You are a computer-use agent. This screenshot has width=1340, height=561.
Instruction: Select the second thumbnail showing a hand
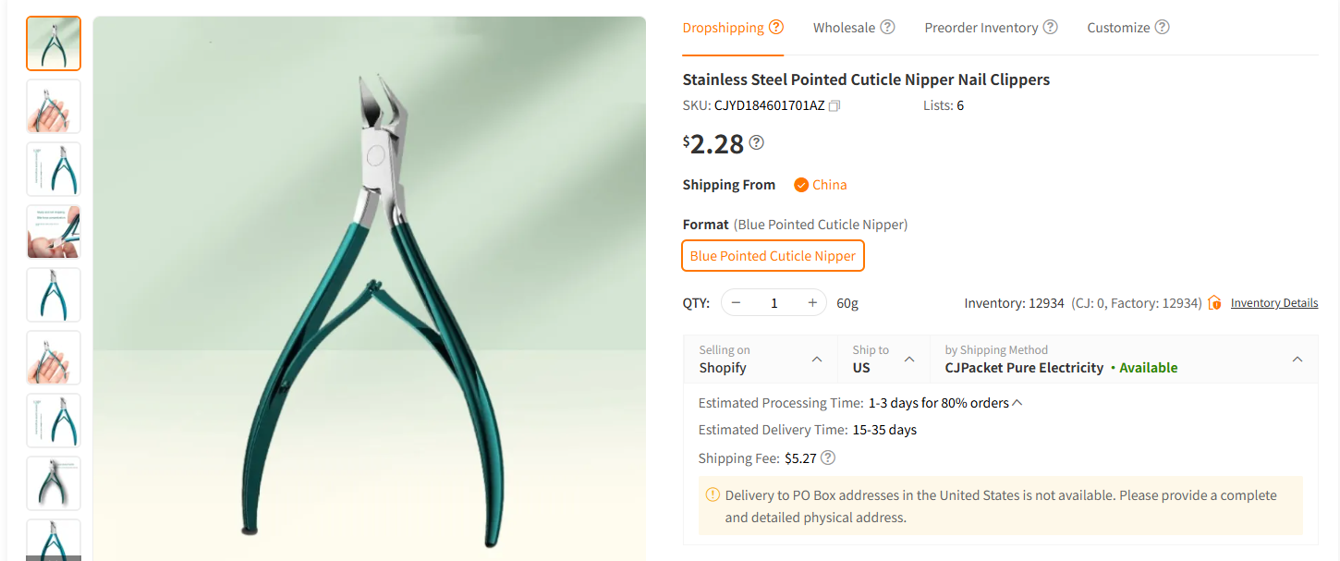53,105
